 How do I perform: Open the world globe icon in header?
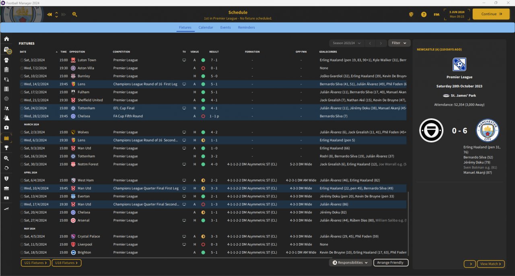point(411,14)
